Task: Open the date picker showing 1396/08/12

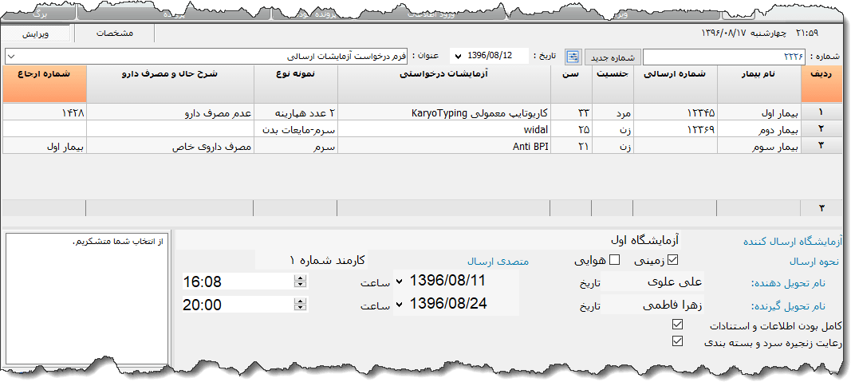Action: (457, 56)
